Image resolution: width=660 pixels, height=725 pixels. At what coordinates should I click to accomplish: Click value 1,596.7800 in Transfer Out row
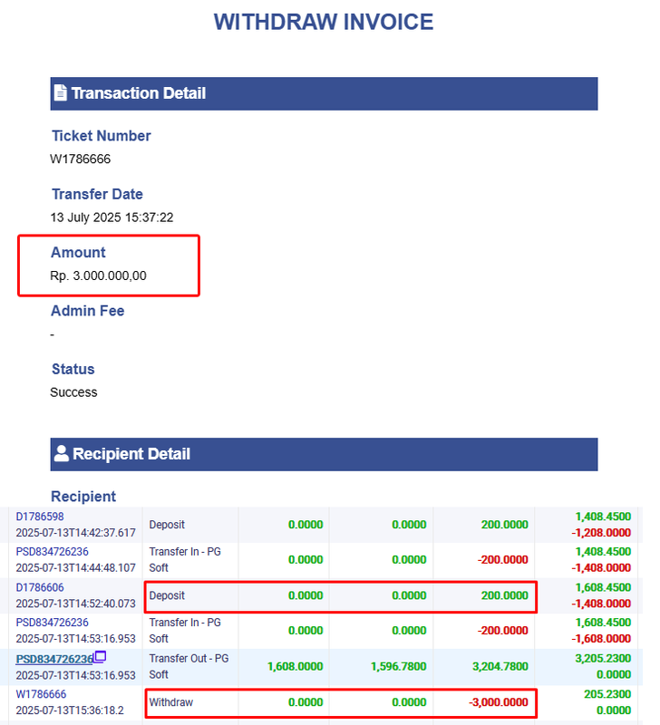tap(398, 666)
